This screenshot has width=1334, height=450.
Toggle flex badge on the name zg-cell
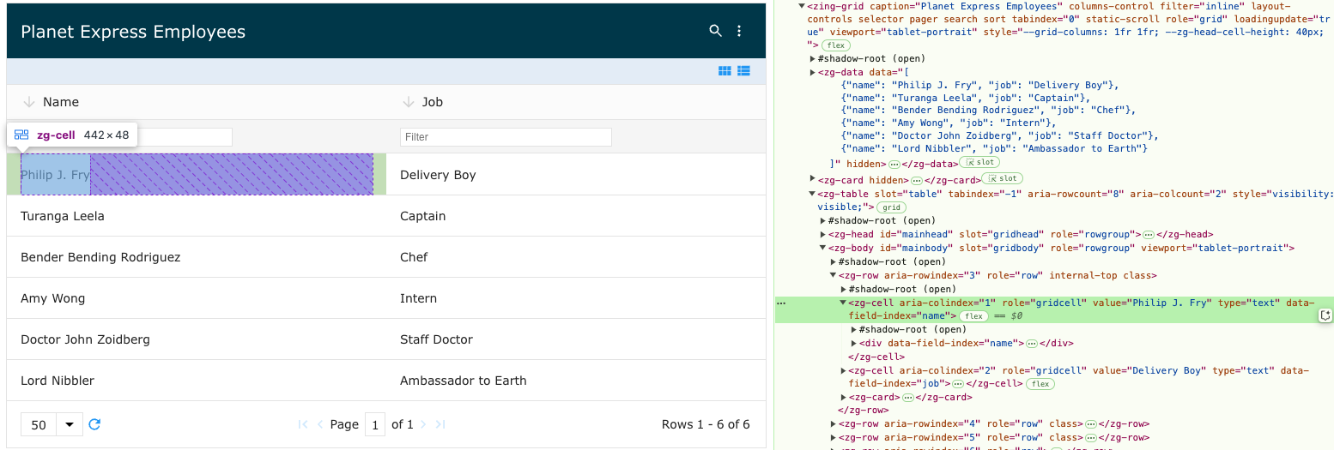(x=973, y=316)
